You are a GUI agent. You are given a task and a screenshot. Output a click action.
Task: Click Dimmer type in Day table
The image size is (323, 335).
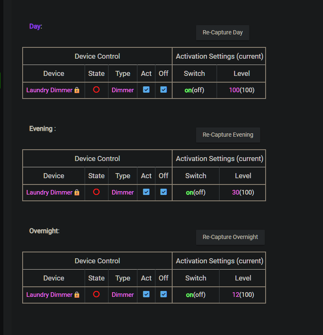tap(123, 90)
